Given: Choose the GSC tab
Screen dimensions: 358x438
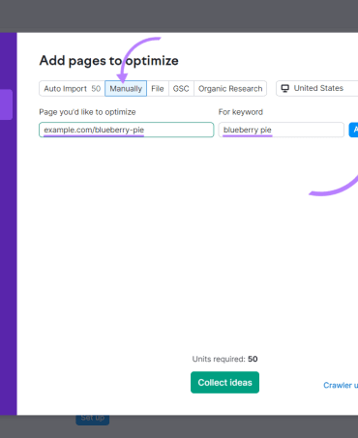Looking at the screenshot, I should coord(181,89).
